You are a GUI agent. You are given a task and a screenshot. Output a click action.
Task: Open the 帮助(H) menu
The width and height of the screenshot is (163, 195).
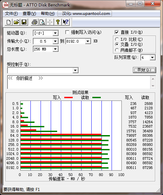48,14
